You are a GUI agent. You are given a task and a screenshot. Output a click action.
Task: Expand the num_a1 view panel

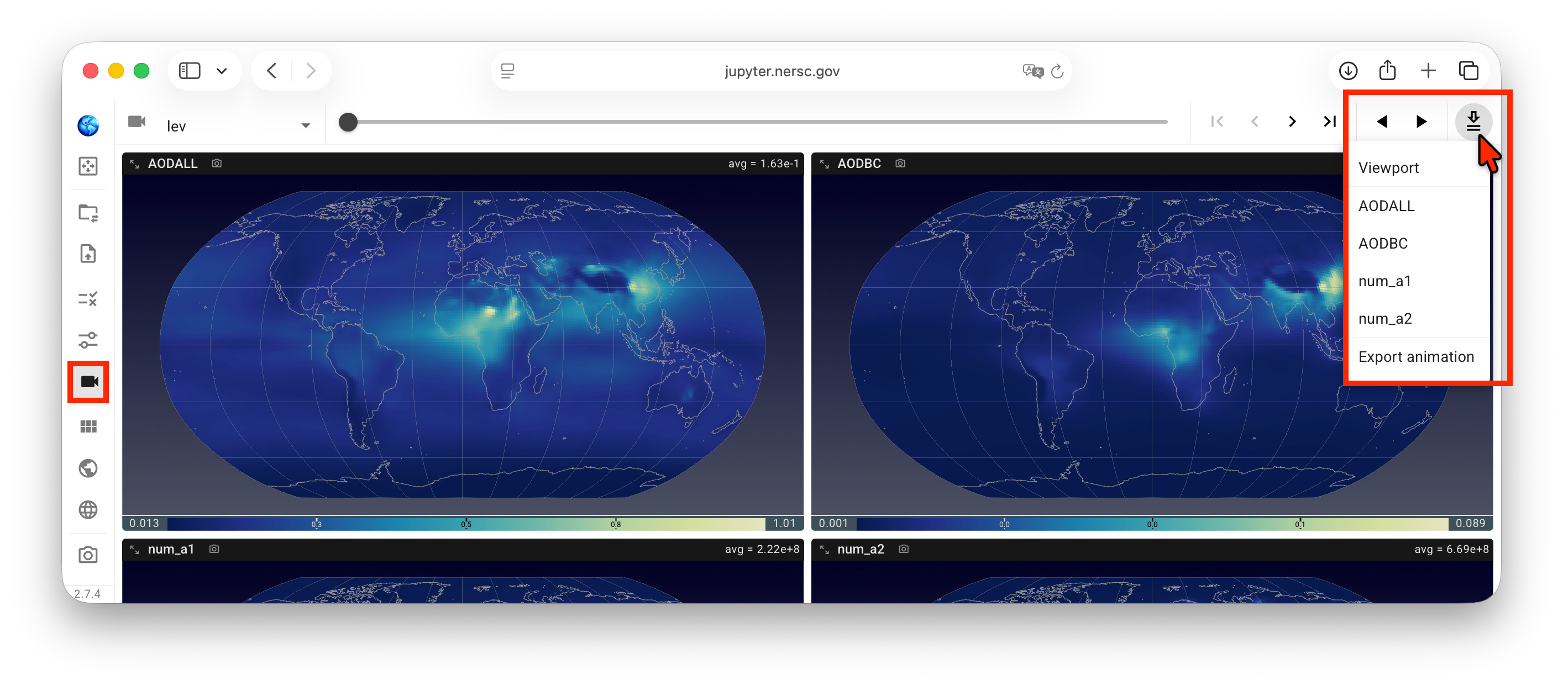point(135,550)
